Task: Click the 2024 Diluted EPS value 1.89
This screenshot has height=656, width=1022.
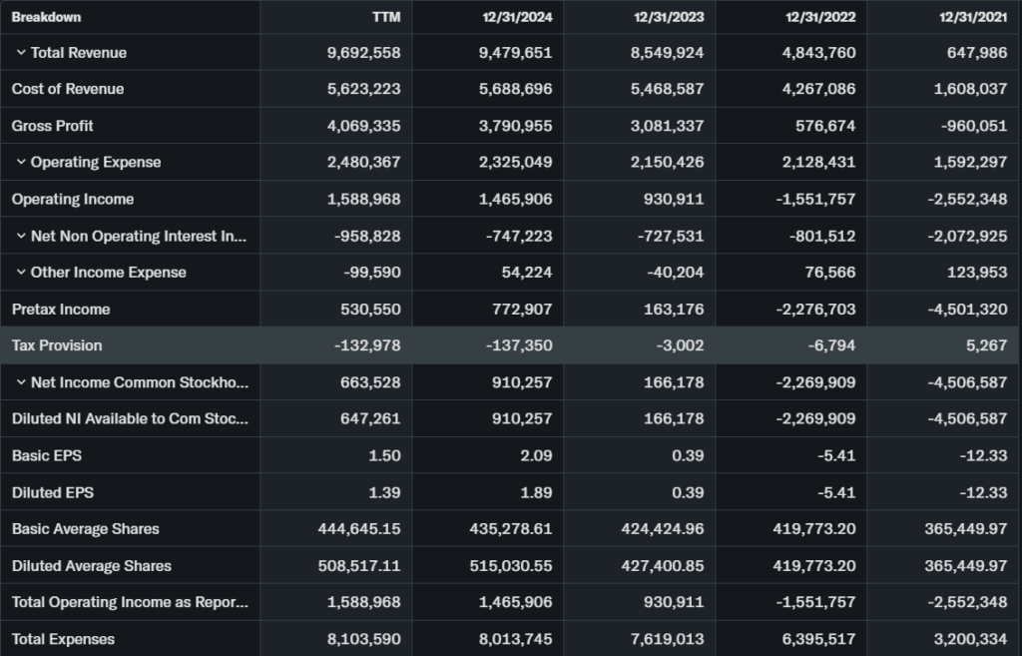Action: (534, 492)
